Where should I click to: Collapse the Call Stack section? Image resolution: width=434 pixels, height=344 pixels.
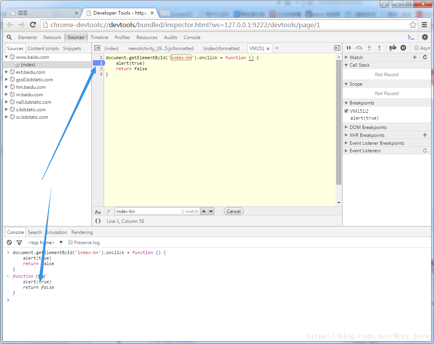point(346,65)
